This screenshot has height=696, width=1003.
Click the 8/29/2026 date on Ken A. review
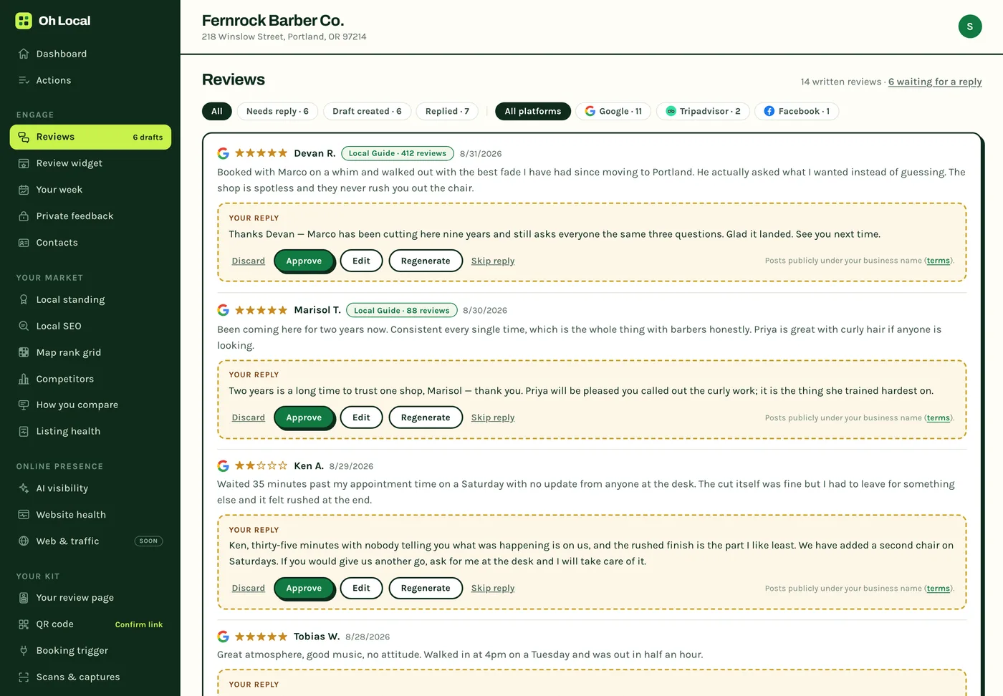[x=351, y=466]
